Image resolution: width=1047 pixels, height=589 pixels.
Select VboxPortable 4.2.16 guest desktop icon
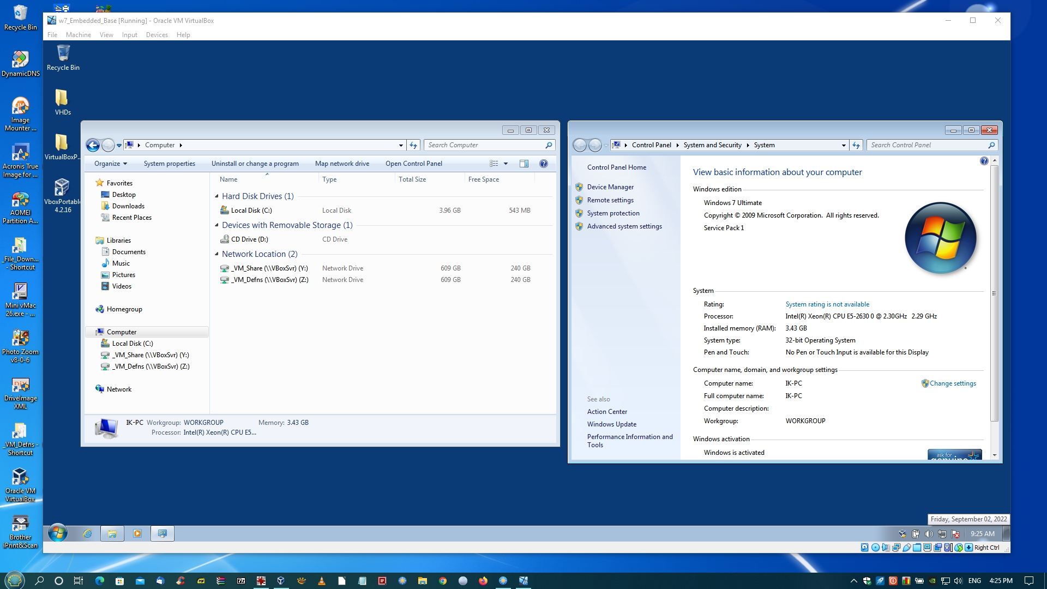[63, 195]
